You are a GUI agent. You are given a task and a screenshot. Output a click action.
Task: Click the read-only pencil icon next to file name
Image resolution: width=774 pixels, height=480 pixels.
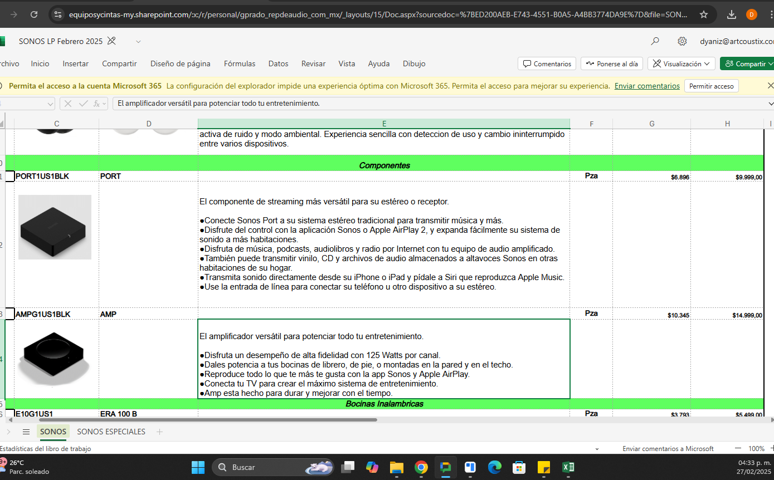click(111, 41)
